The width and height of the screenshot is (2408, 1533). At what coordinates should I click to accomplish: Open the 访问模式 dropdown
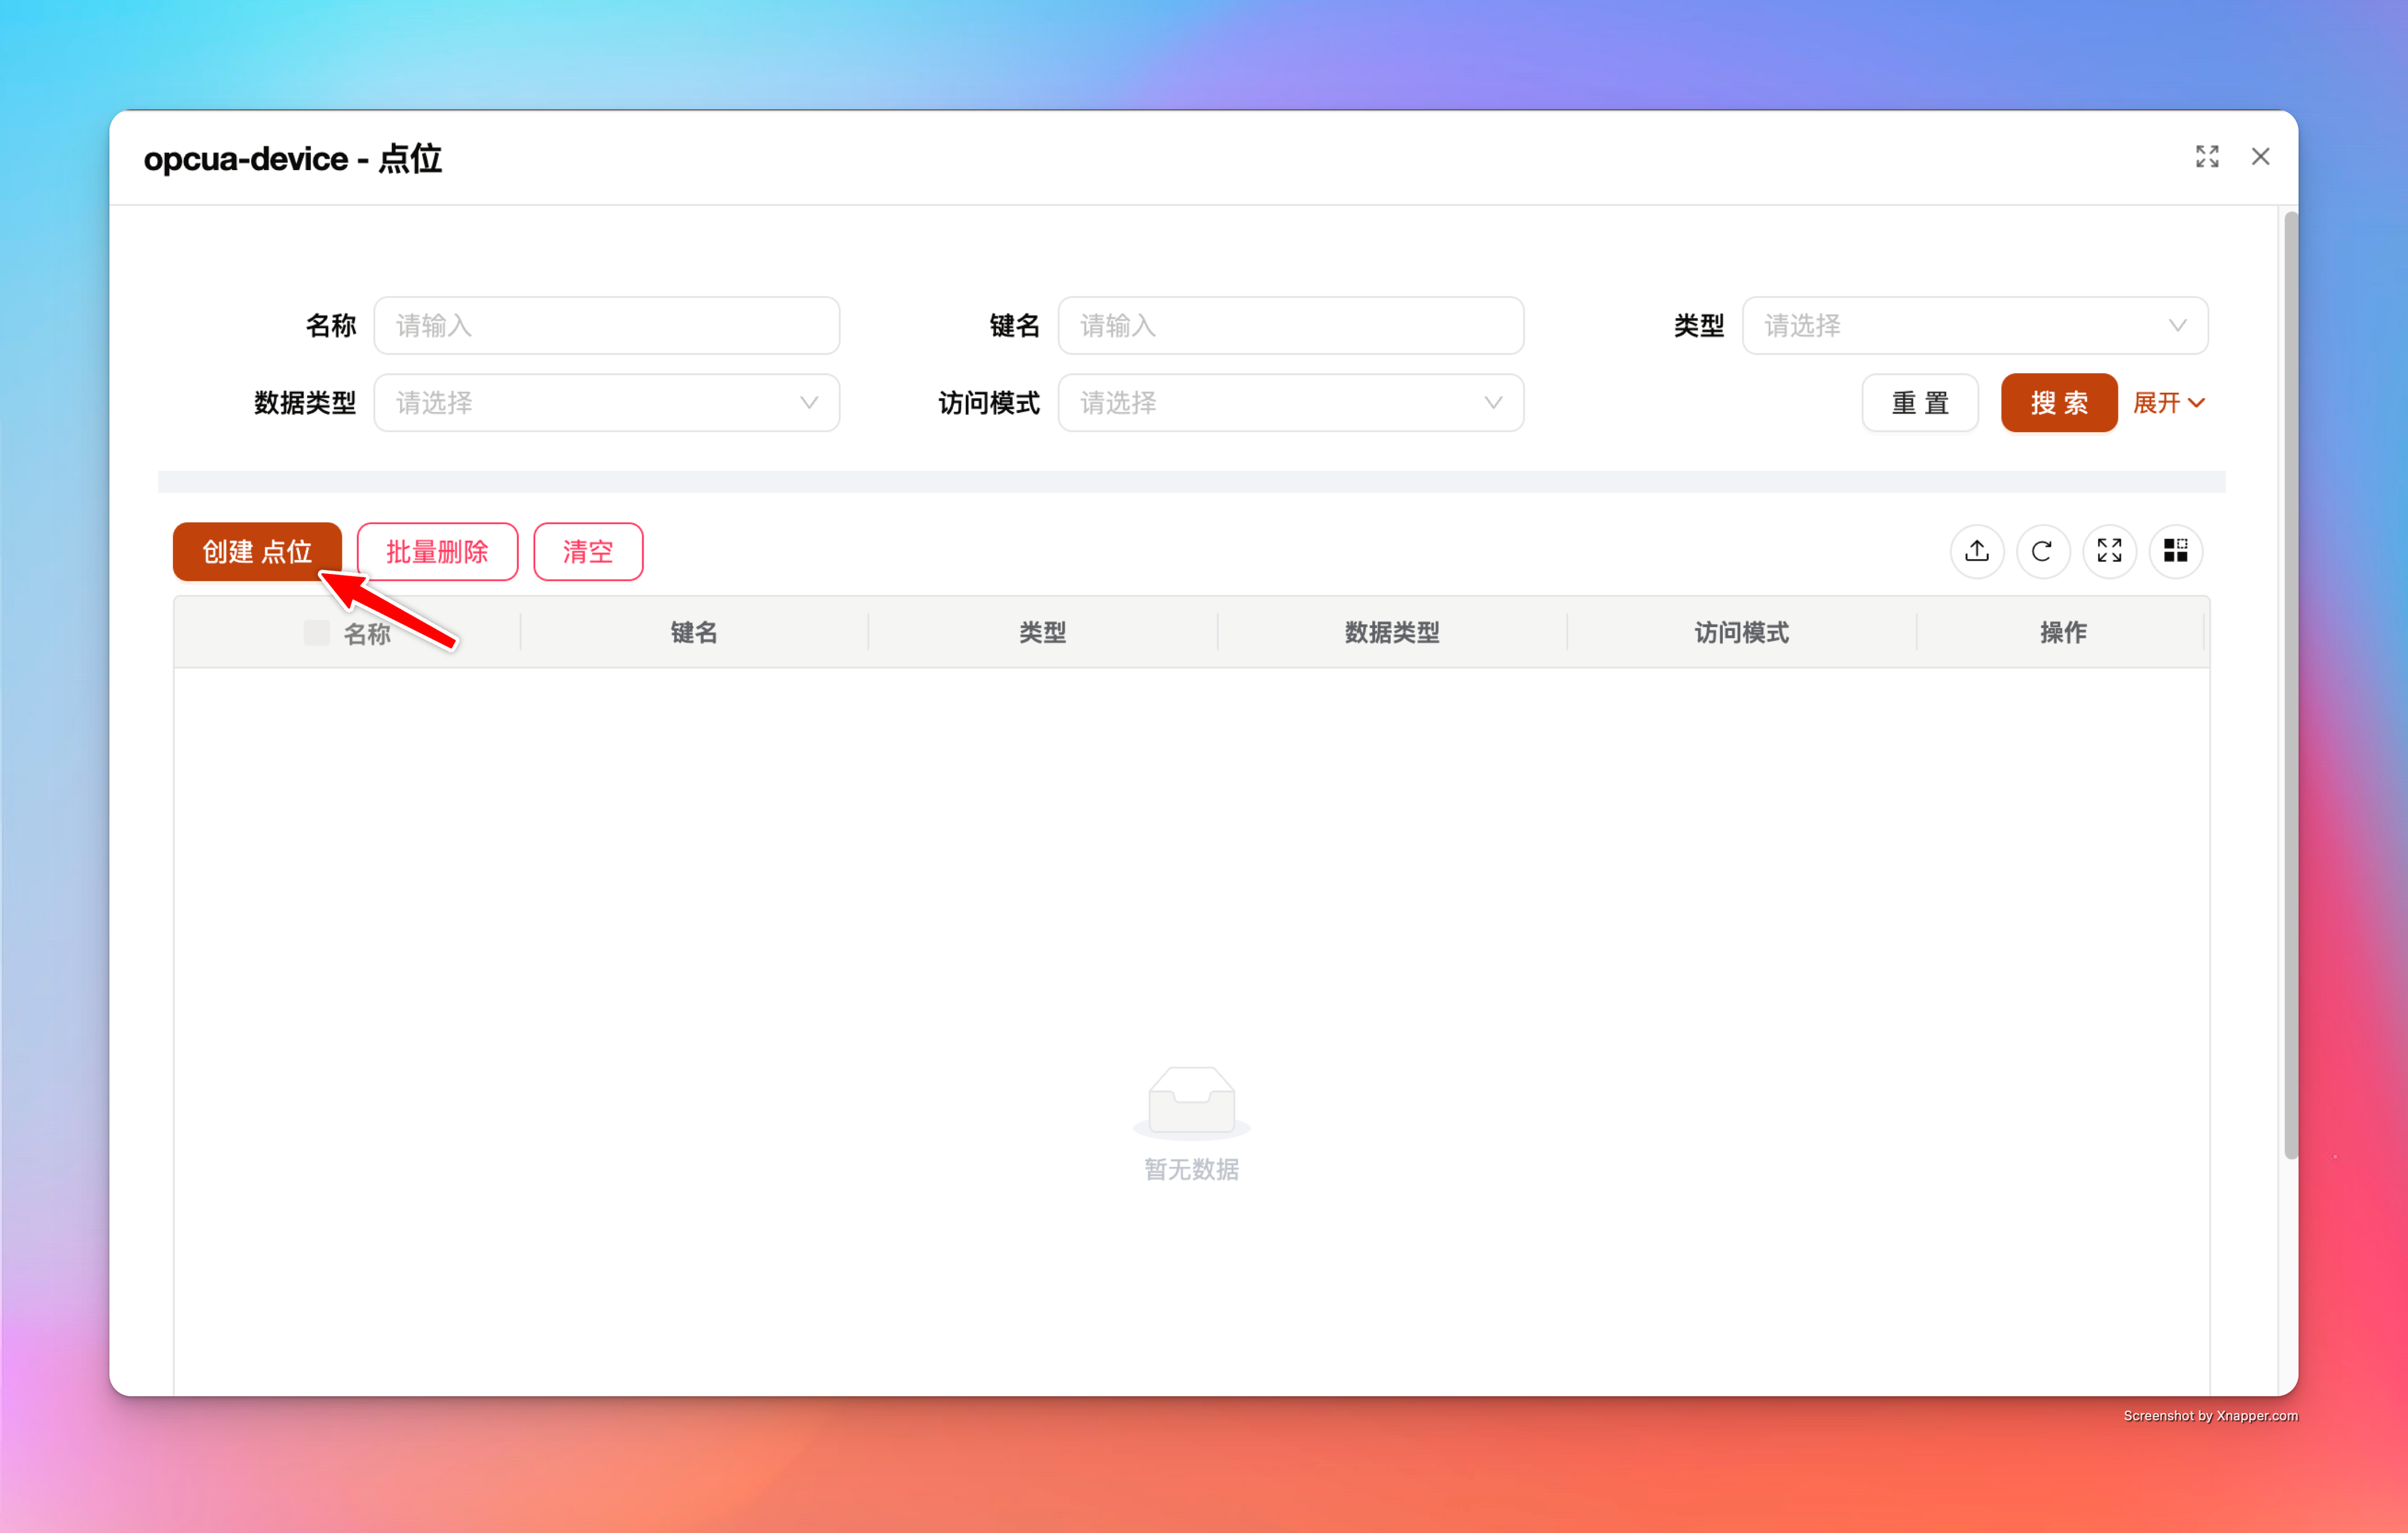click(x=1290, y=403)
